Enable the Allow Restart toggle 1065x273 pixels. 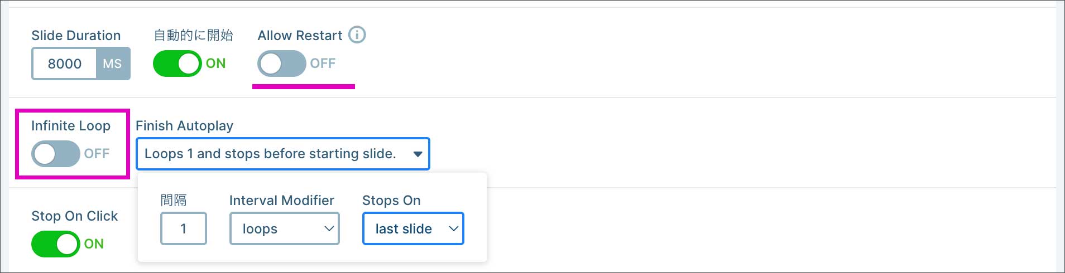click(x=281, y=64)
